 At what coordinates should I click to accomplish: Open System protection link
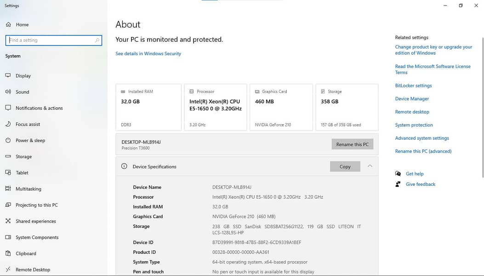414,125
